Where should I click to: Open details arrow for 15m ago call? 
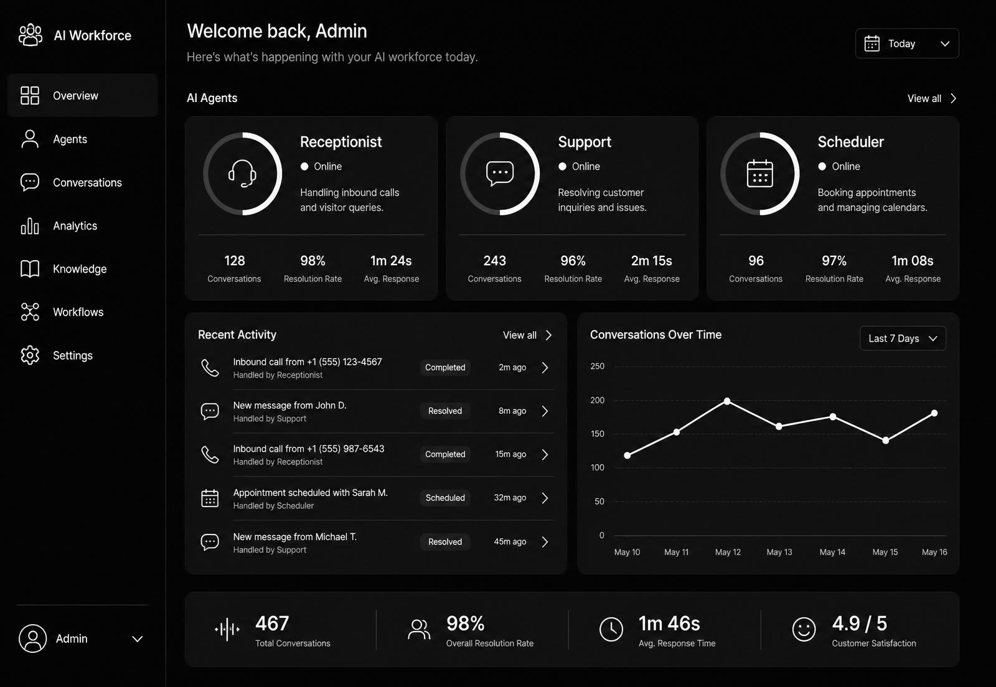coord(545,455)
